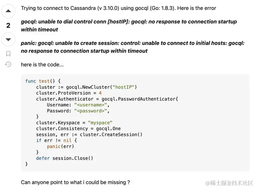
Task: Click the PasswordAuthenticator code line
Action: tap(107, 99)
